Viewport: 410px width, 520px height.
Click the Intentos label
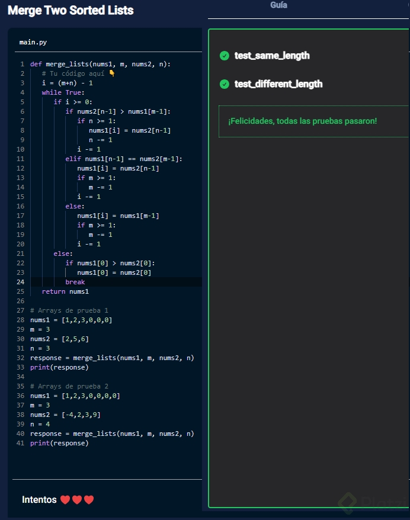tap(39, 500)
